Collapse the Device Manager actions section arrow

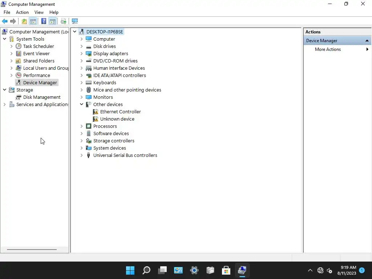point(367,41)
